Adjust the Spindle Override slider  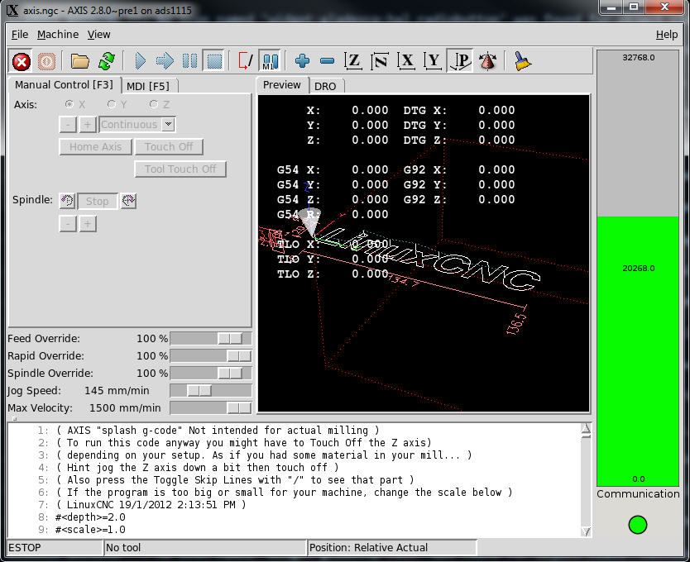[x=211, y=373]
